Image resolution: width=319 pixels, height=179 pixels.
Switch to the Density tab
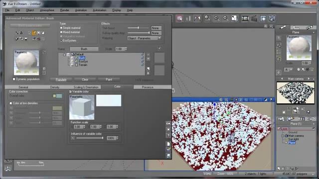tap(54, 87)
